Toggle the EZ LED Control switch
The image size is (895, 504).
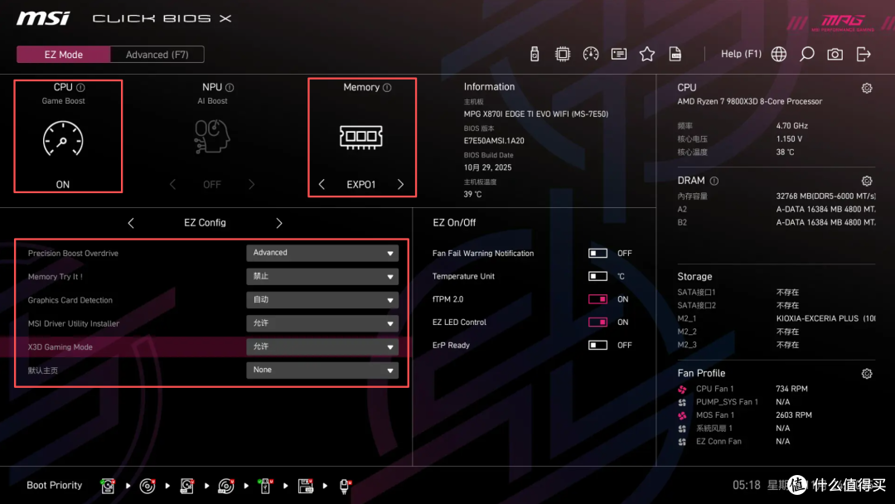[x=597, y=322]
